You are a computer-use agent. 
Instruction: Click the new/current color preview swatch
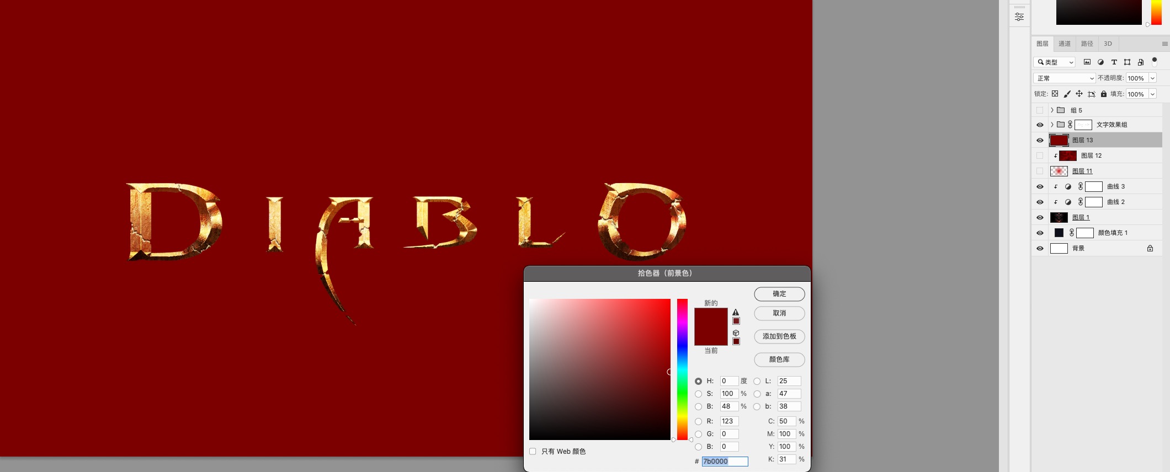(x=711, y=327)
